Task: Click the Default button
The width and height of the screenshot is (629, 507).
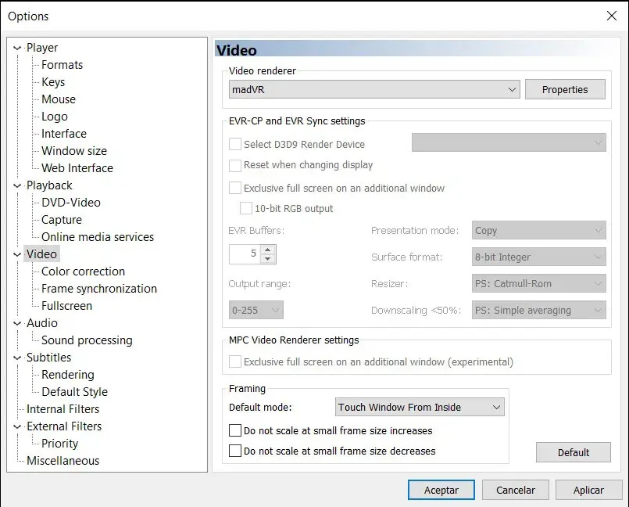Action: [573, 453]
